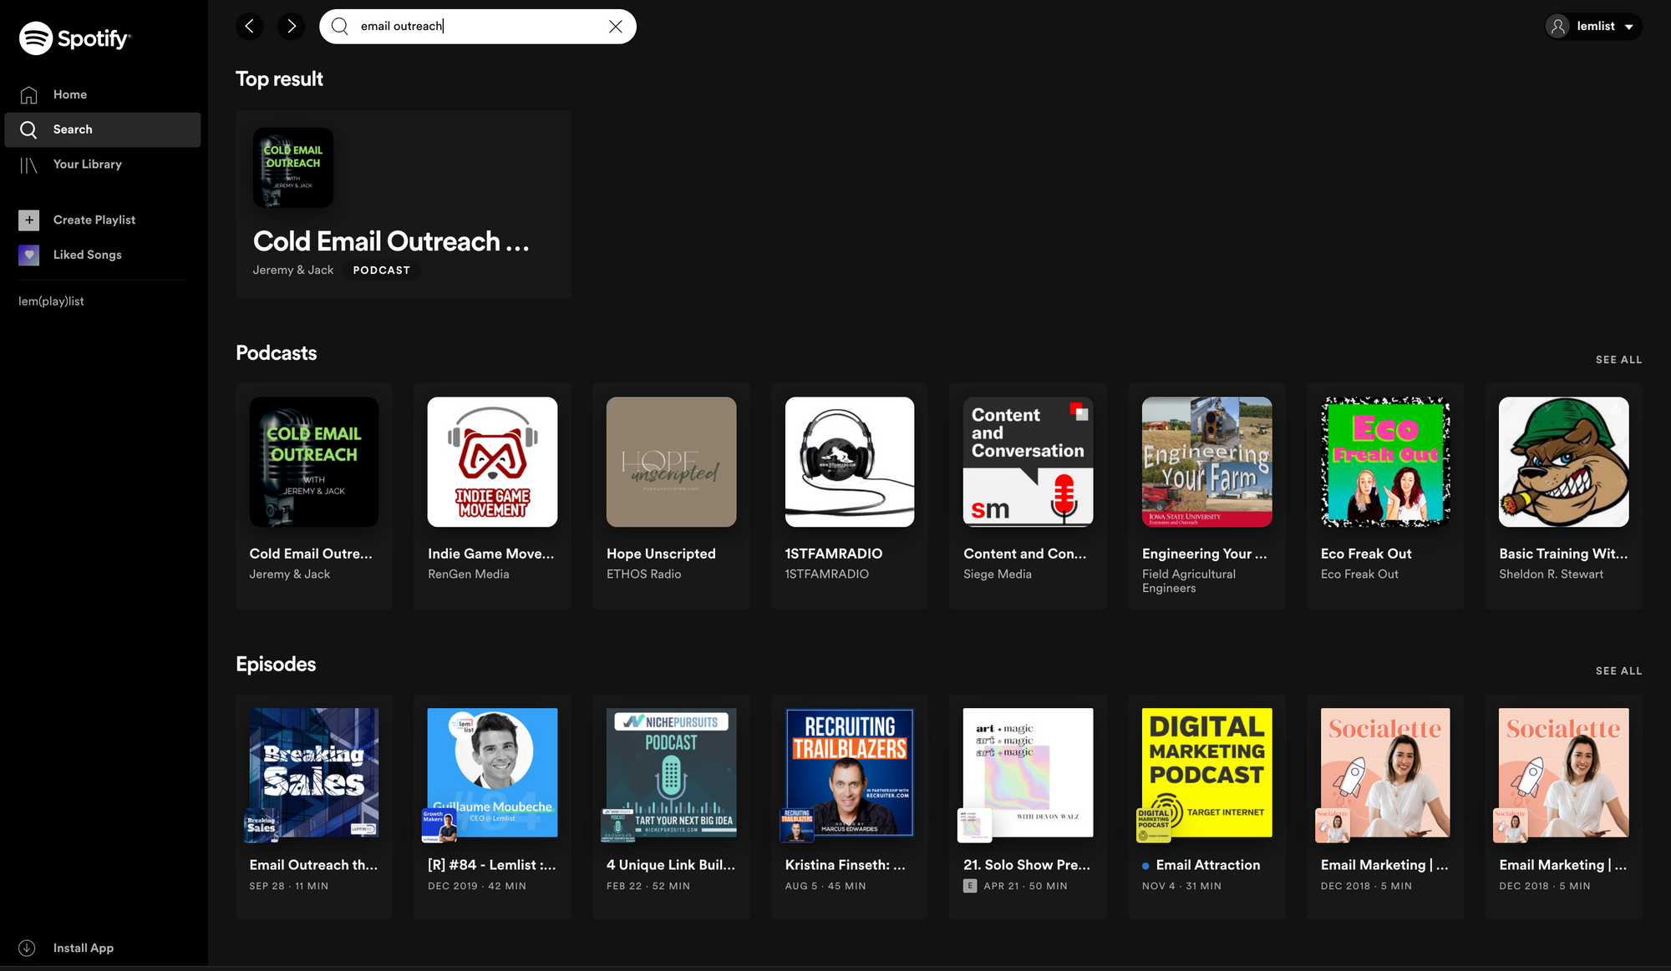Open the Cold Email Outreach top result
The height and width of the screenshot is (971, 1671).
tap(403, 204)
